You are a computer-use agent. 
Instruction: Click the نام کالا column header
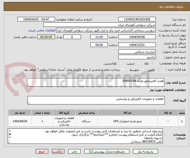tap(128, 113)
